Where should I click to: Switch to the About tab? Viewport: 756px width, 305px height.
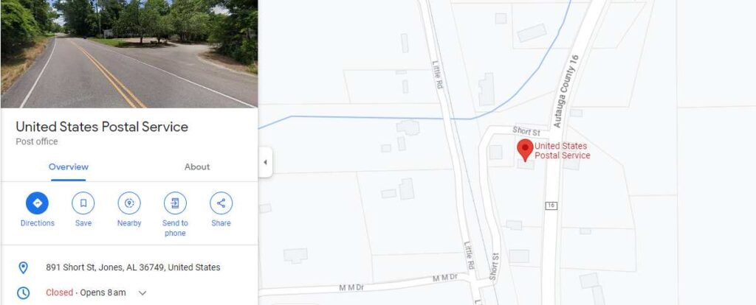(197, 167)
